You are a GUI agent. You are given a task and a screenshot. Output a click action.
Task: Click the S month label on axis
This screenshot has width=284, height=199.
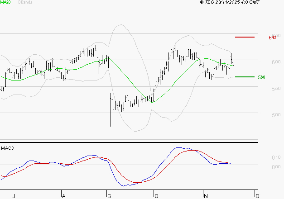[109, 196]
